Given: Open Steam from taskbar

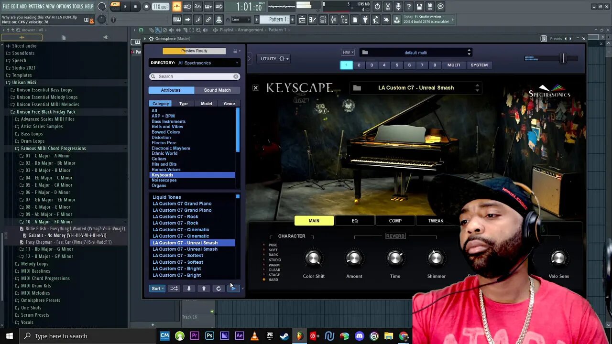Looking at the screenshot, I should (x=284, y=336).
